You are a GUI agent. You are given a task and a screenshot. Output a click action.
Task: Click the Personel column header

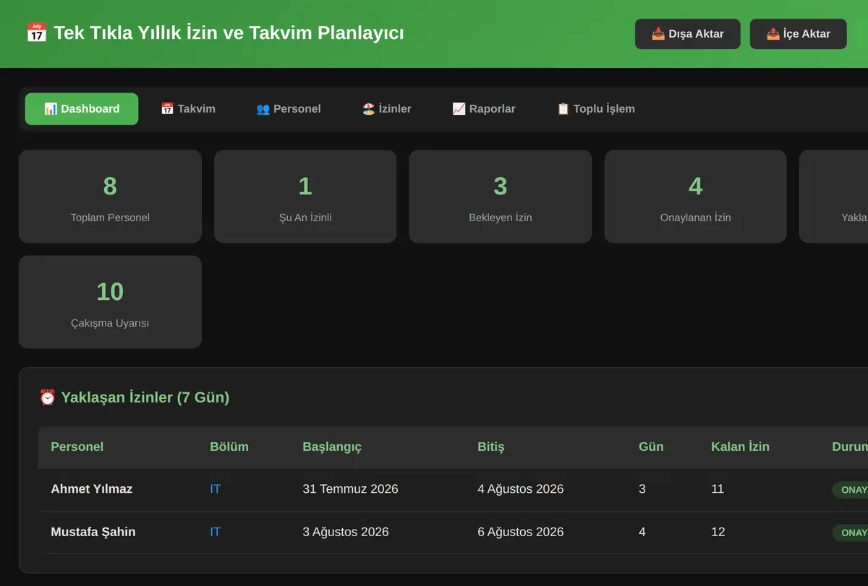(x=77, y=447)
